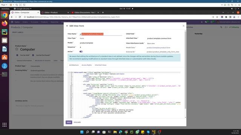Select the Odoo Discussions YouTube tab
Viewport: 241px width, 135px height.
[85, 12]
